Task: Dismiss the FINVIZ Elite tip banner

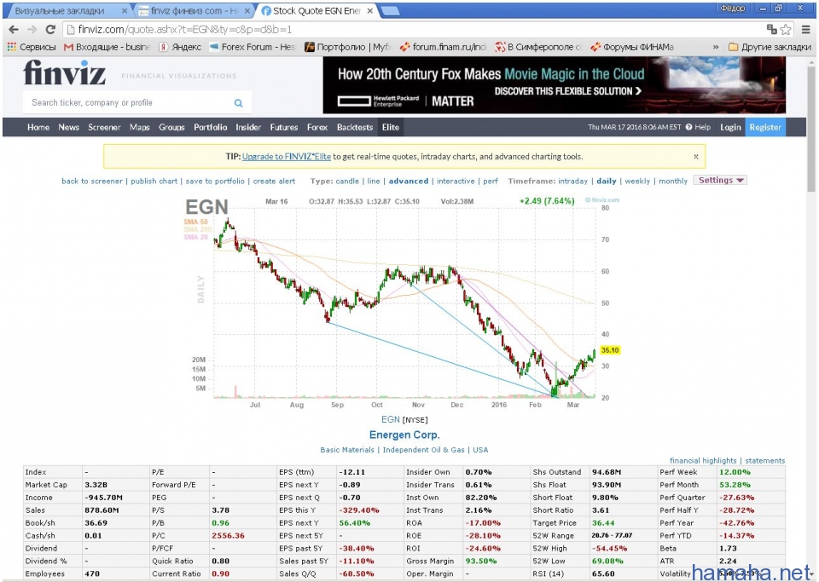Action: 695,157
